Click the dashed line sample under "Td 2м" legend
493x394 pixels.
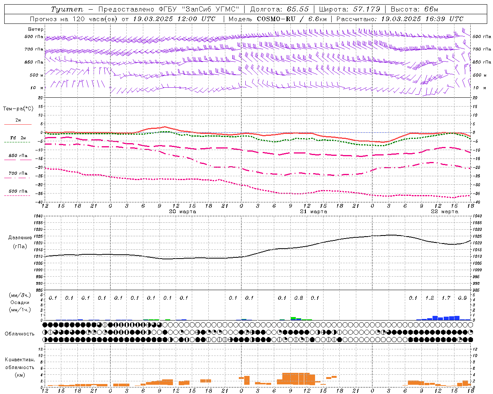pyautogui.click(x=17, y=142)
